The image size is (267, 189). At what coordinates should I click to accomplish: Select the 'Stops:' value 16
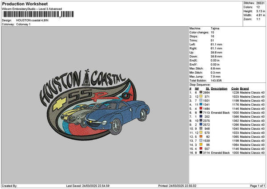click(212, 37)
